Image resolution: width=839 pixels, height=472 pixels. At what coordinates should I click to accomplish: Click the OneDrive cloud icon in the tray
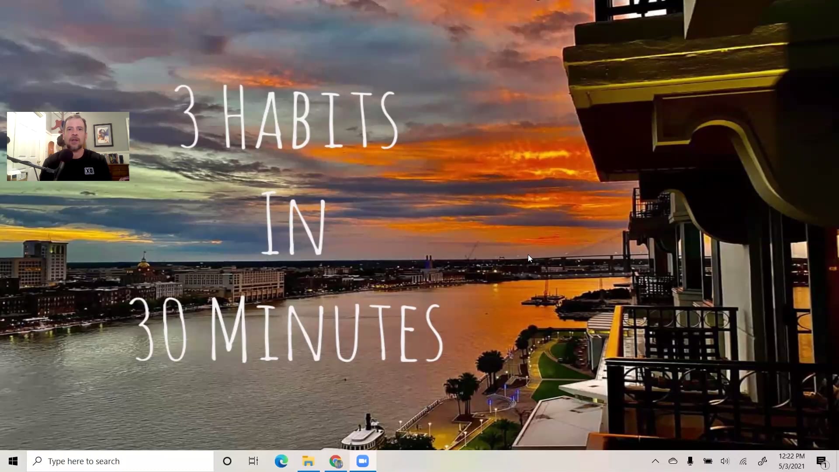coord(673,461)
